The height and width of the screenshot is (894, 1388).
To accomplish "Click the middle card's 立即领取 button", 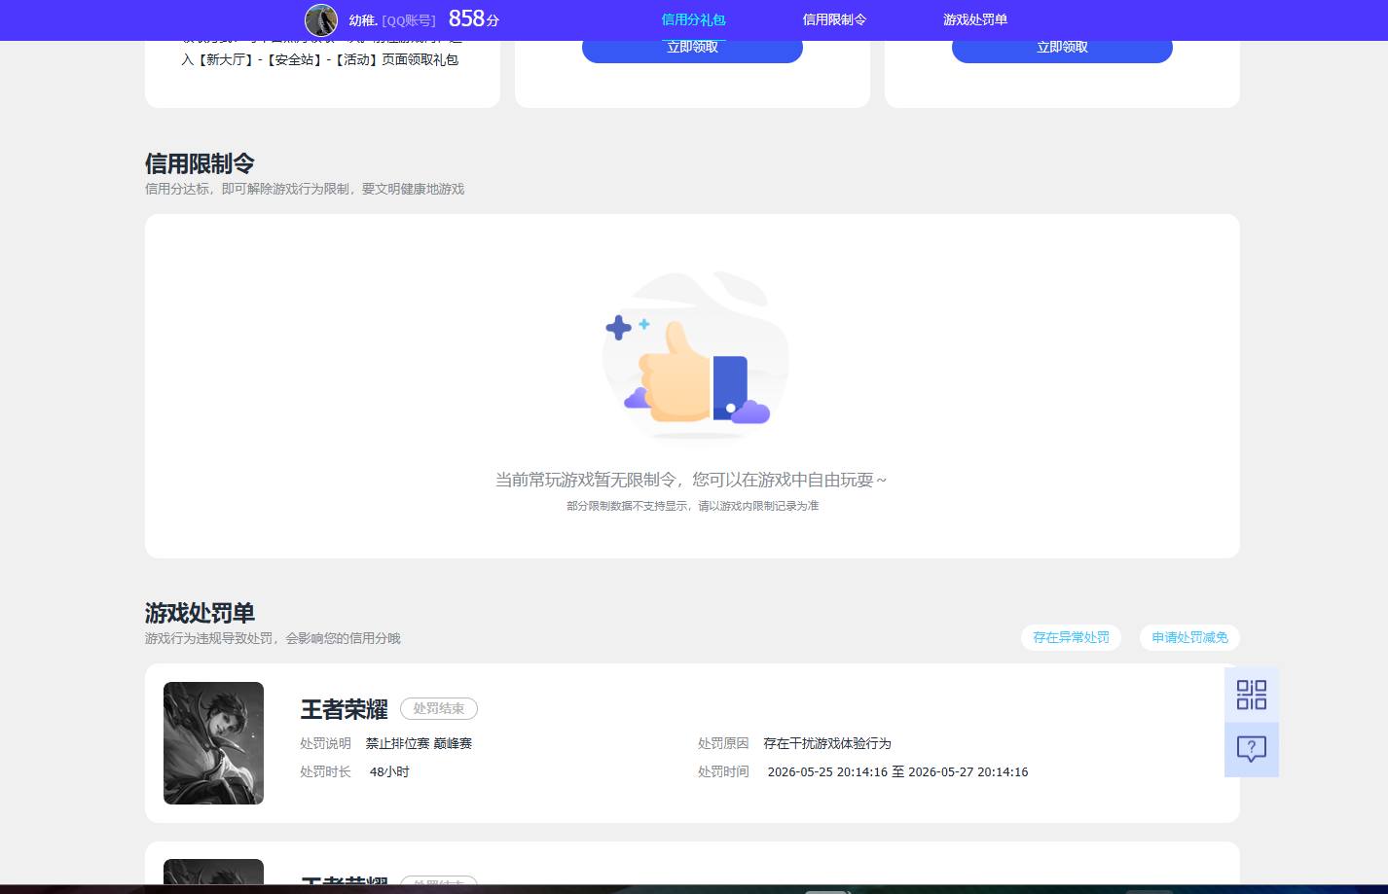I will tap(692, 50).
